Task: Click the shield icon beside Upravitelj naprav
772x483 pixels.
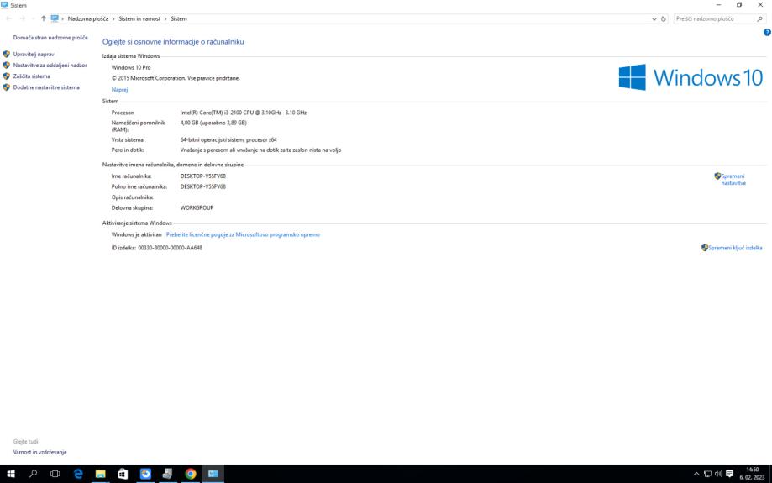Action: click(7, 54)
